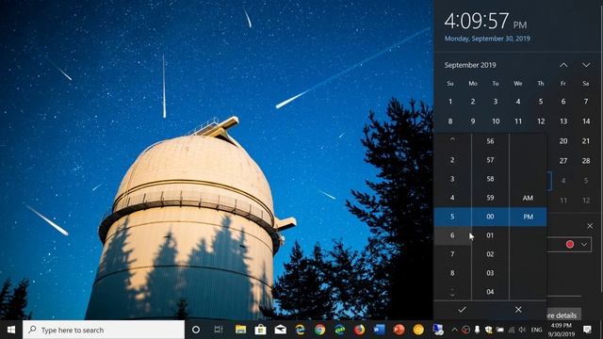Open the calendar dropdown with red dot
This screenshot has height=339, width=603.
(570, 245)
